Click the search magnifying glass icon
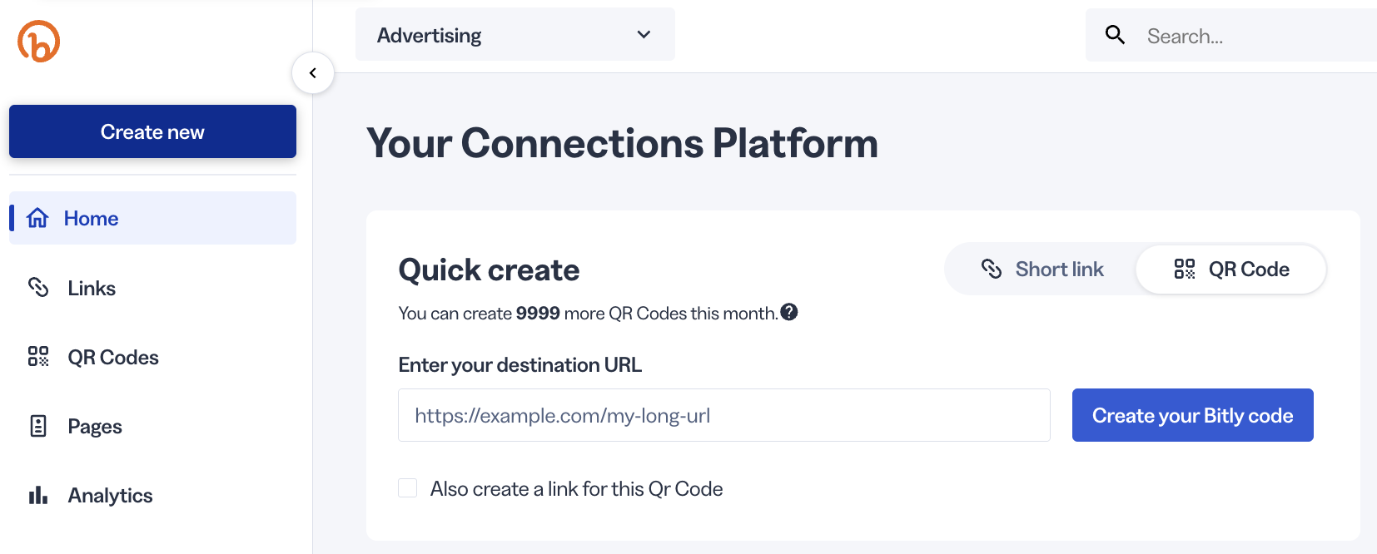The image size is (1377, 554). click(1115, 35)
